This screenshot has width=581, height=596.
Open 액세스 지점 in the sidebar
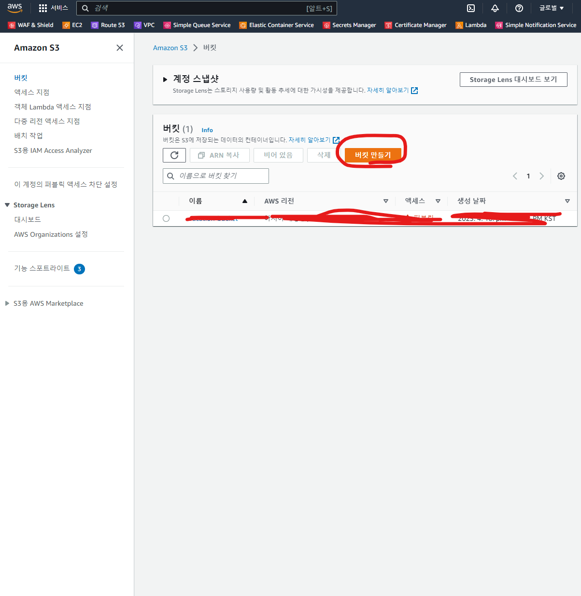click(x=32, y=92)
